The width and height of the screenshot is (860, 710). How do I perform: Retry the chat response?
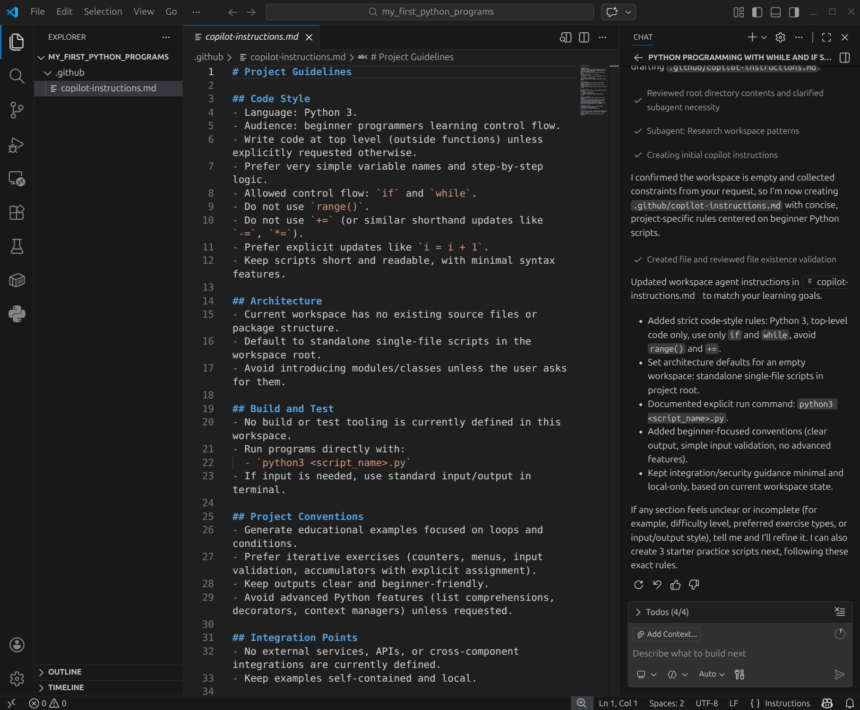[x=638, y=585]
